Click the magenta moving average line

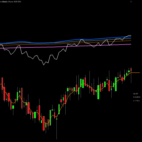click(x=66, y=46)
